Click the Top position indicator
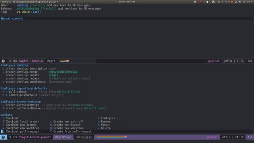Screen dimensions: 254x143 click(250, 61)
